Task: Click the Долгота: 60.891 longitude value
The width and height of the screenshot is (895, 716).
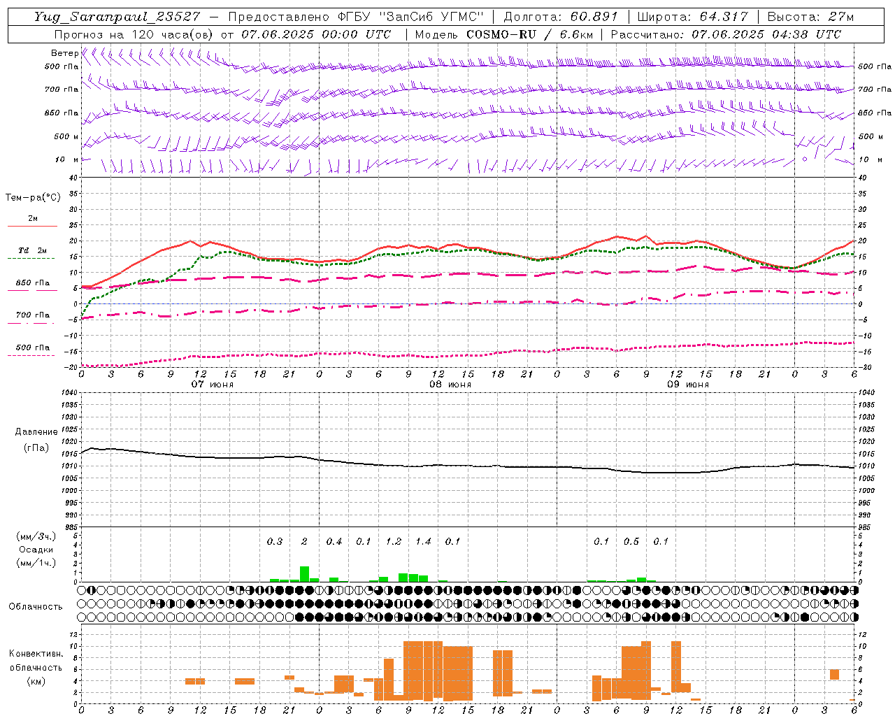Action: click(x=561, y=17)
